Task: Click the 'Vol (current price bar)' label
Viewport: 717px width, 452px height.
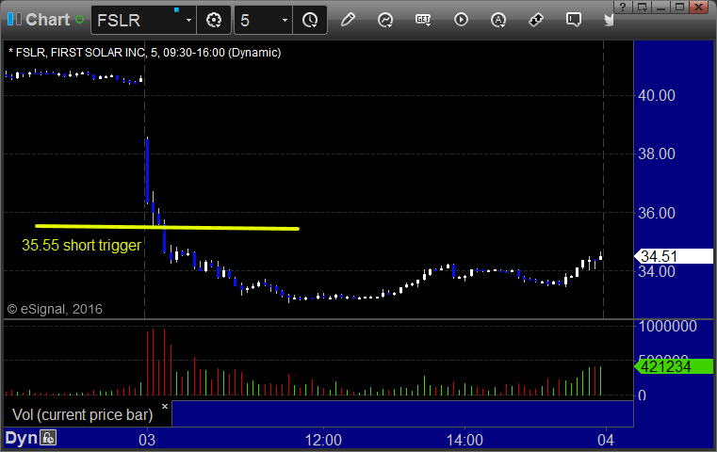Action: [x=82, y=414]
